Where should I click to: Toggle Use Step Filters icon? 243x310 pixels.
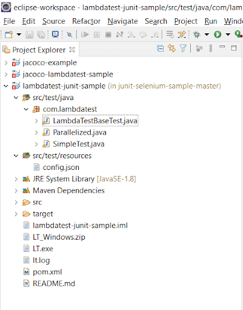click(x=182, y=35)
